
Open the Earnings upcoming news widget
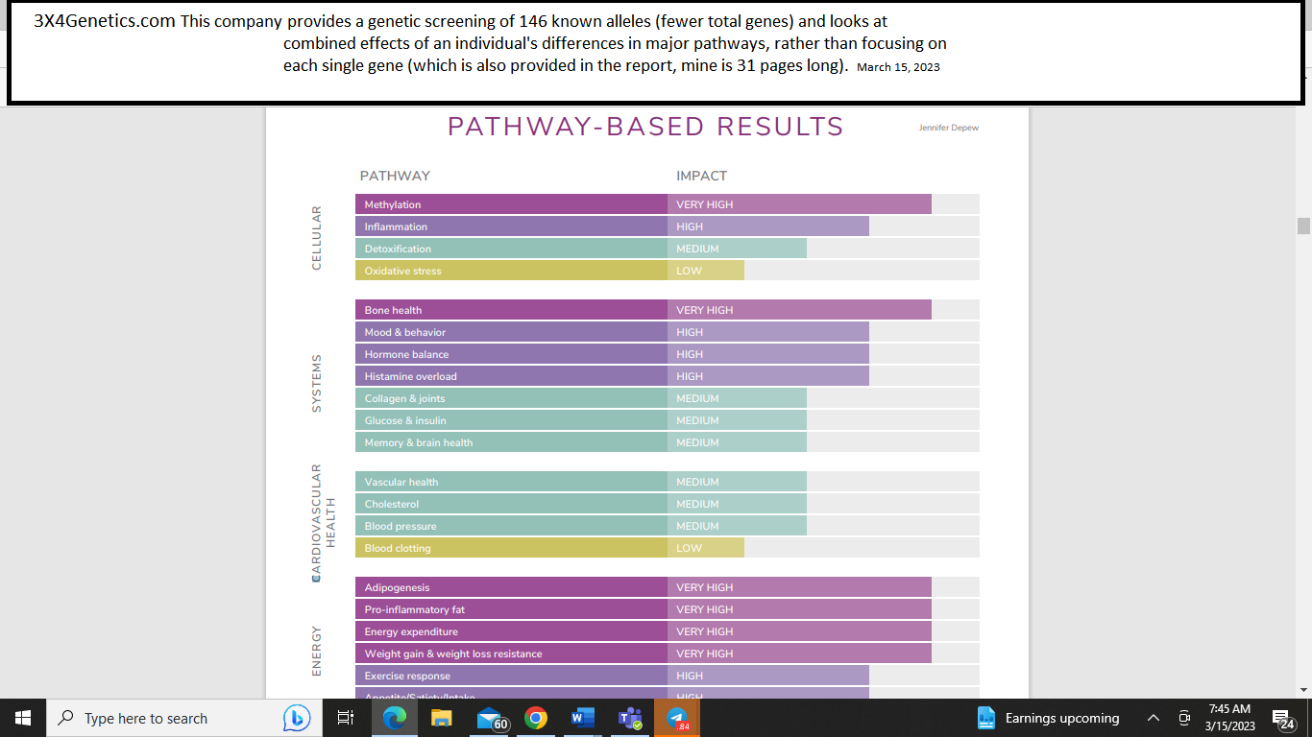[1048, 718]
